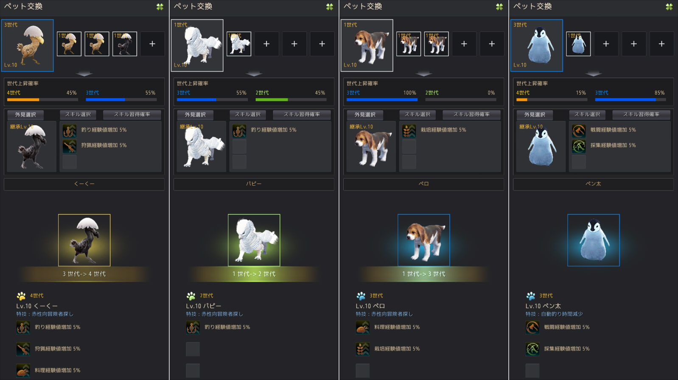Click the inherited appearance beagle image
This screenshot has height=380, width=678.
(x=371, y=146)
